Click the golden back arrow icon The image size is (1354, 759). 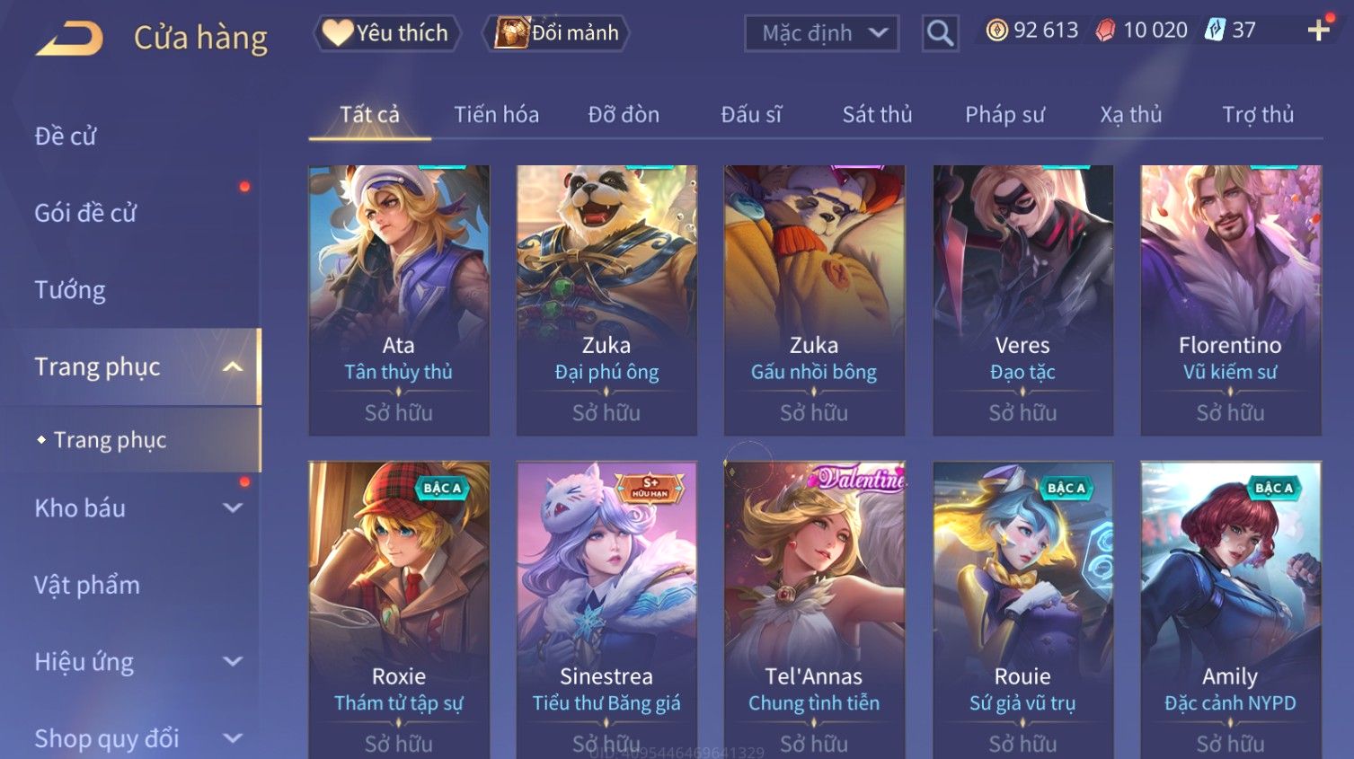[x=69, y=39]
